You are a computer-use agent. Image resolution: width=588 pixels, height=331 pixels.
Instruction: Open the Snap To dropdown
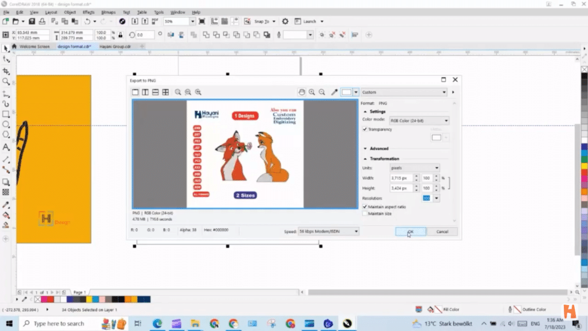tap(274, 21)
